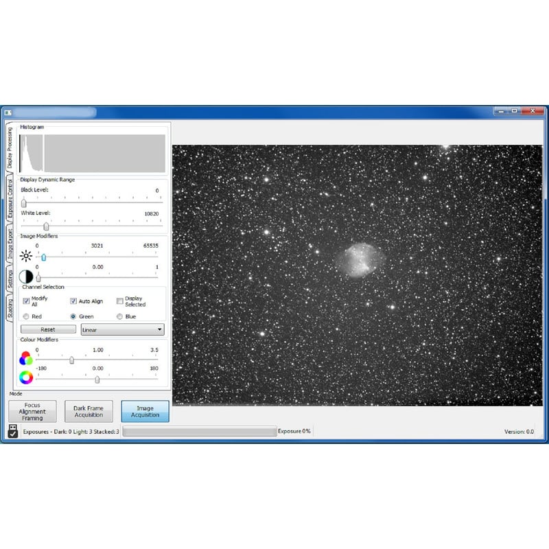The height and width of the screenshot is (549, 549).
Task: Open the Image Export tab
Action: point(10,244)
